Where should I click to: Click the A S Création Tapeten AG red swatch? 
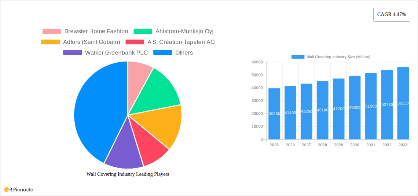click(135, 42)
